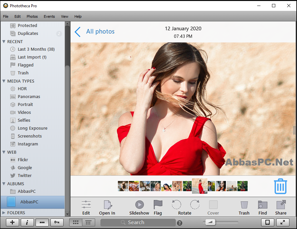Toggle single photo view mode
Image resolution: width=297 pixels, height=229 pixels.
tap(267, 222)
